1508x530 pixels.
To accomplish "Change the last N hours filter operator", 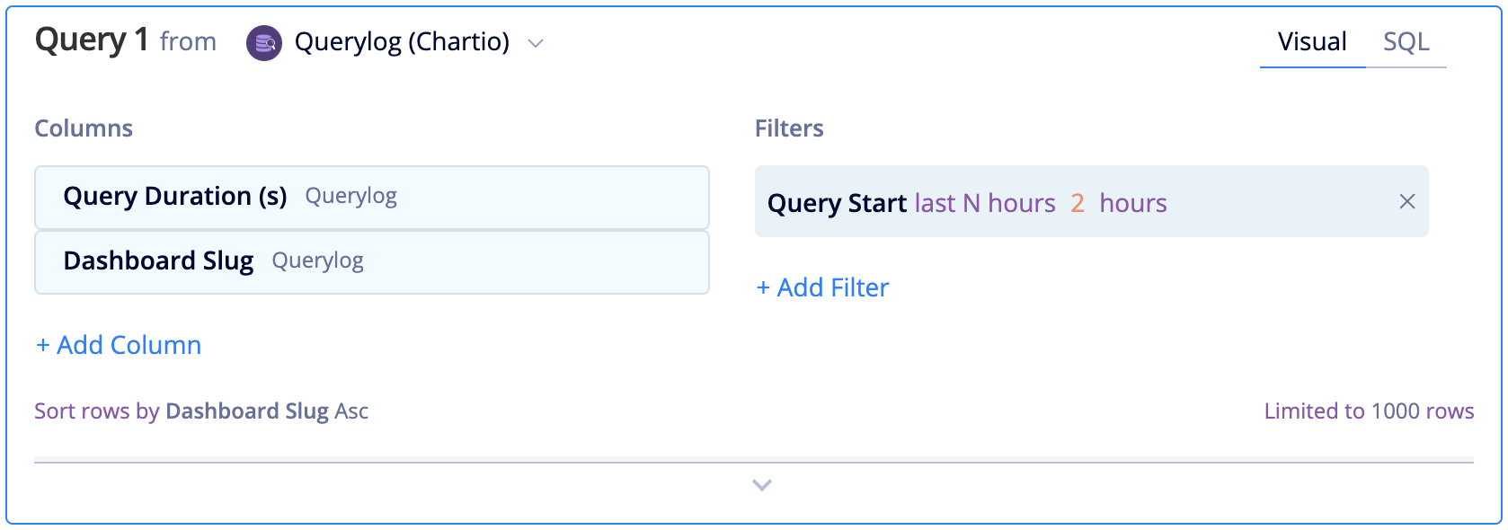I will click(x=985, y=203).
